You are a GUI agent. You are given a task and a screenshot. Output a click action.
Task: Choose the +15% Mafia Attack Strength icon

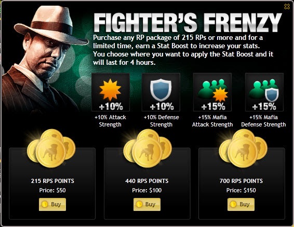[x=212, y=92]
